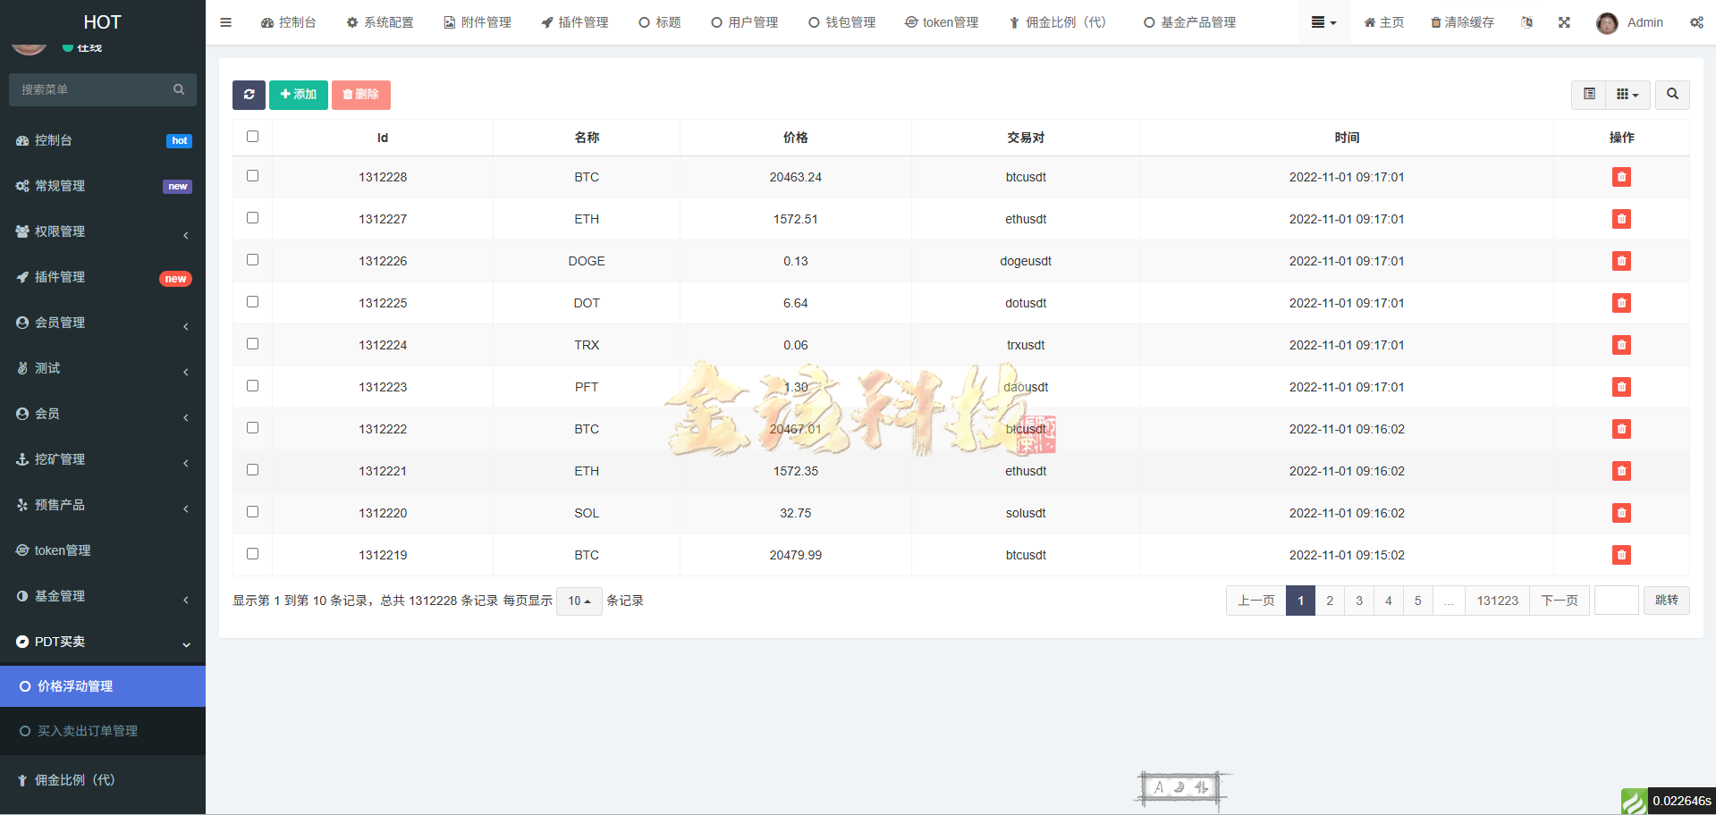
Task: Click the green load-time indicator bottom right
Action: point(1635,802)
